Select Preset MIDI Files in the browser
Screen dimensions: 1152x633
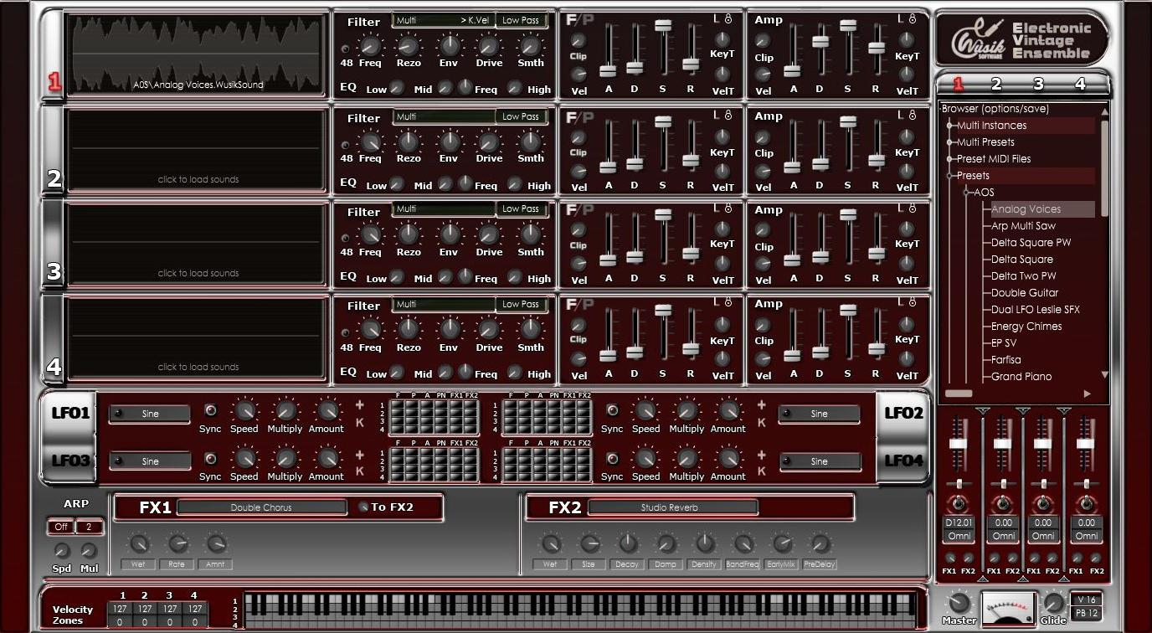pos(994,159)
